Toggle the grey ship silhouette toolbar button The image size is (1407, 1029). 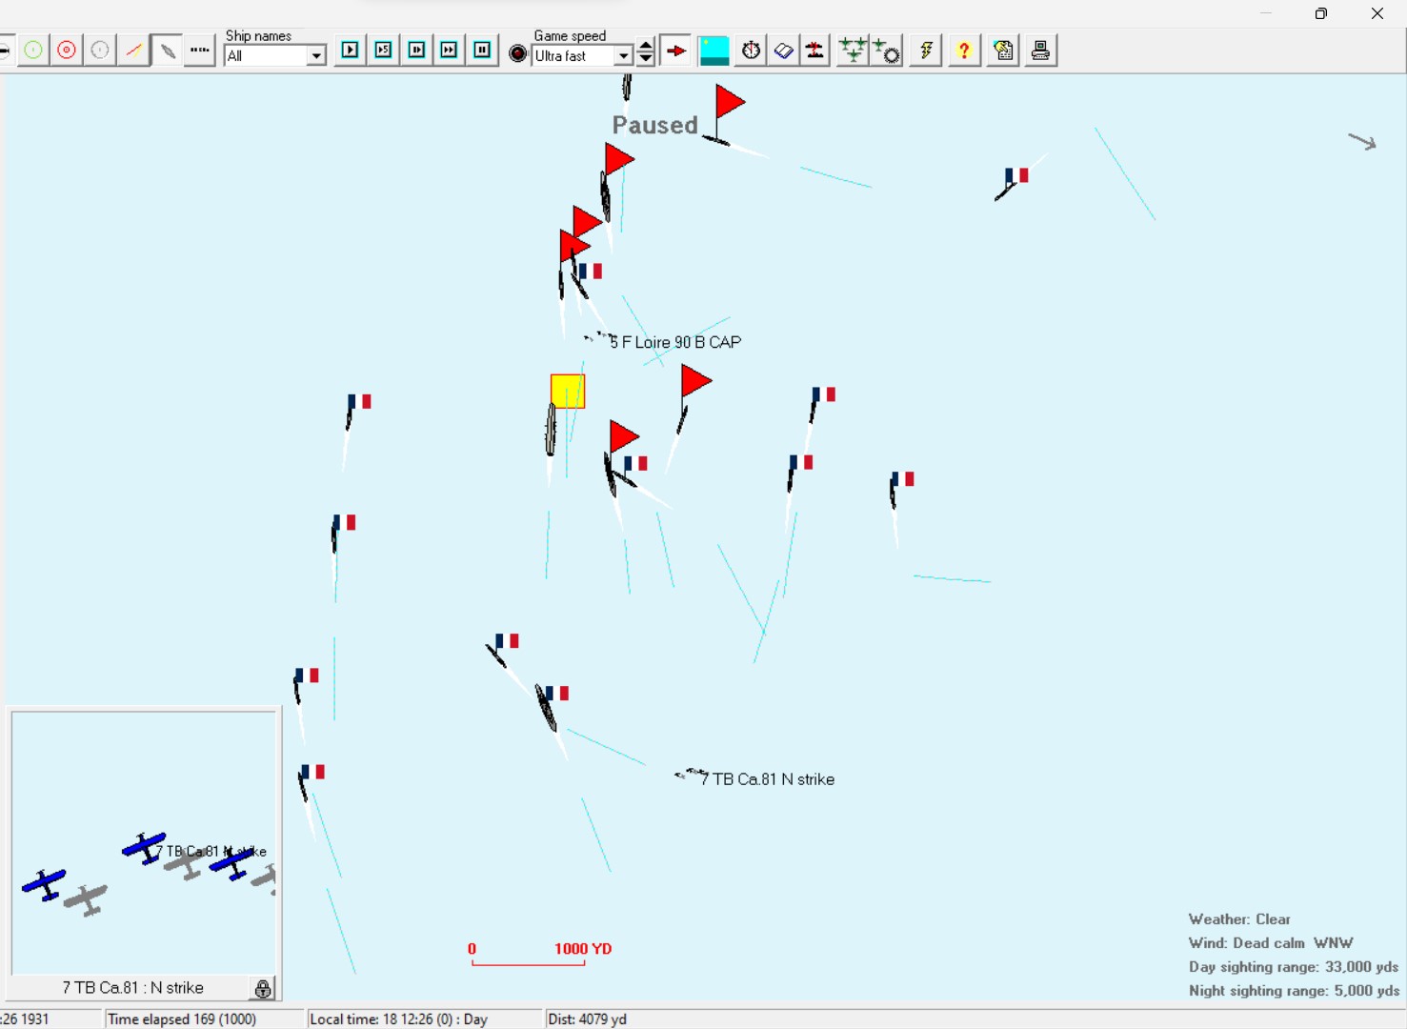[x=167, y=50]
